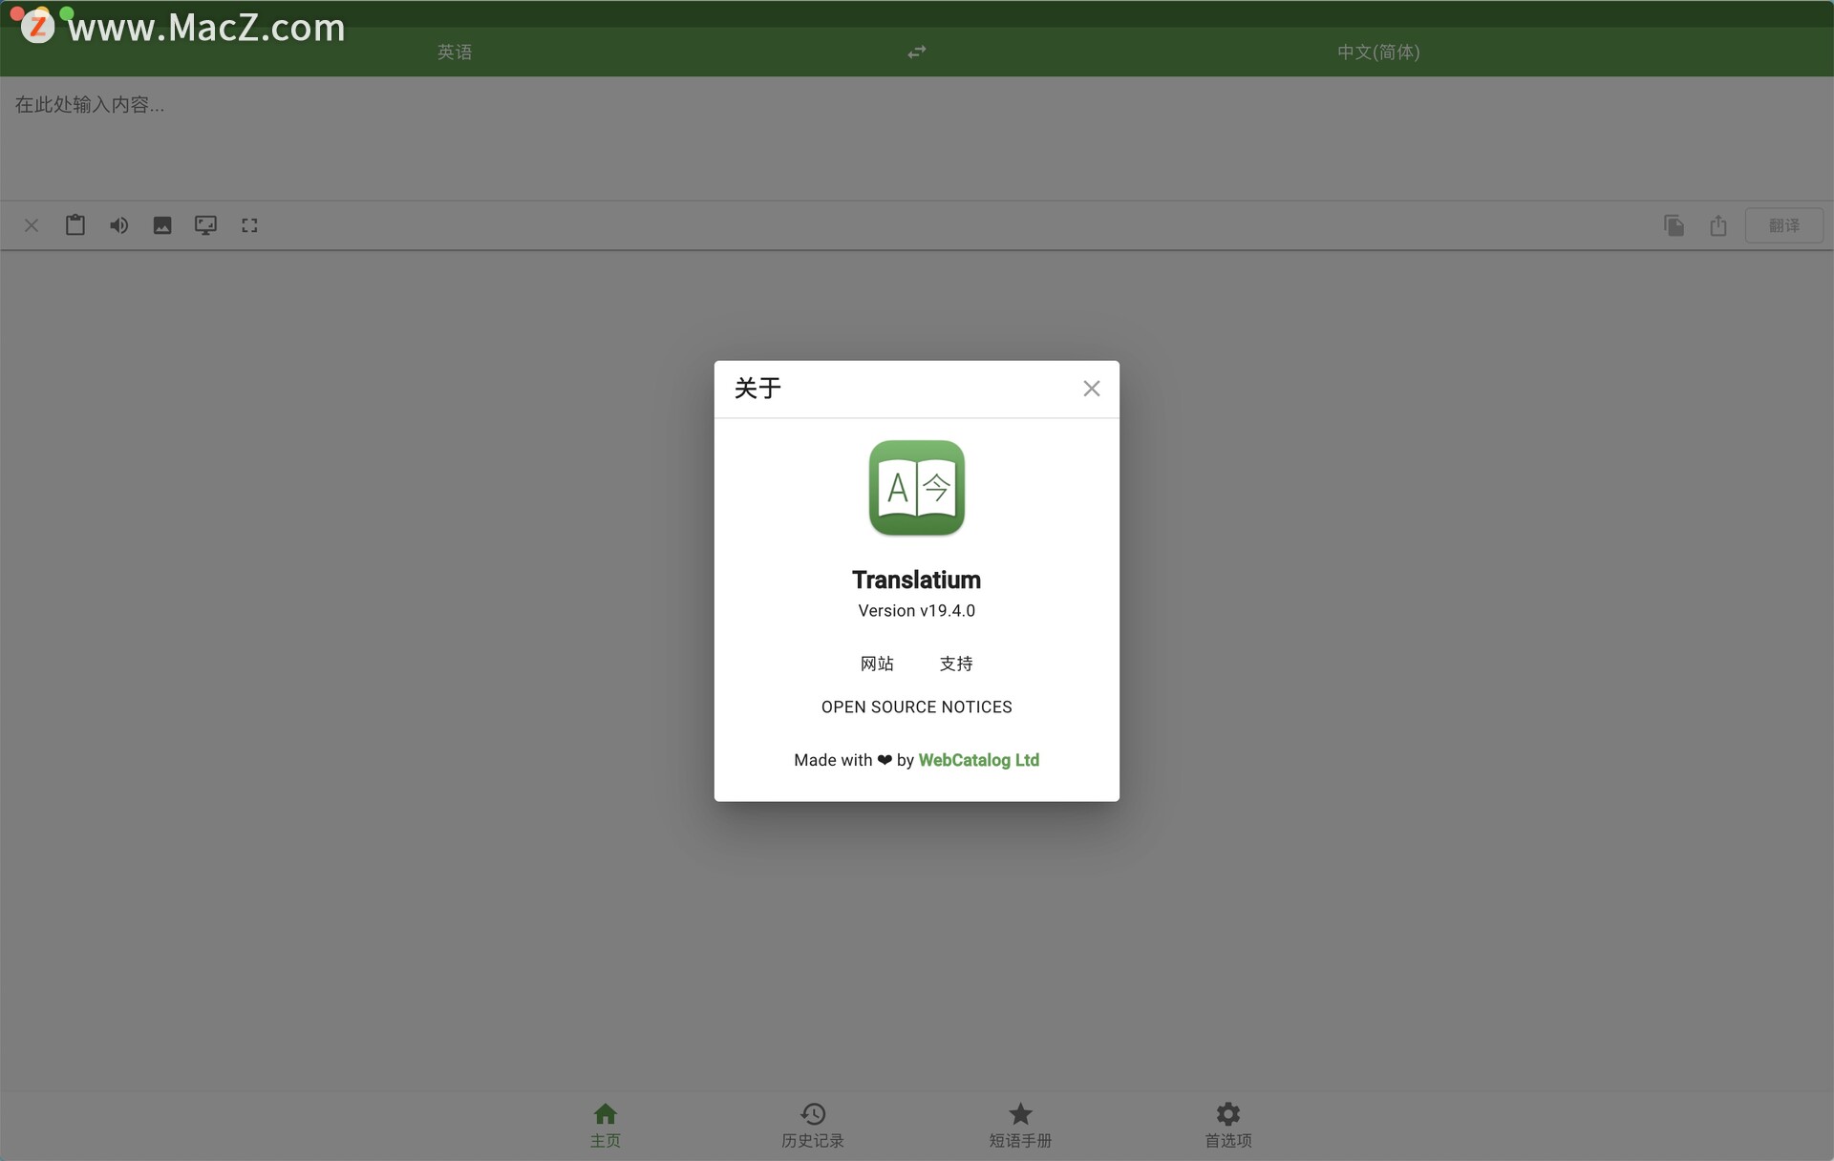Focus the 在此处输入内容 text input field

point(916,138)
